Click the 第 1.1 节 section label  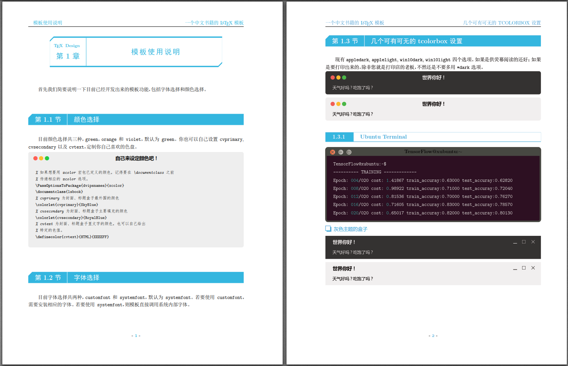(48, 119)
